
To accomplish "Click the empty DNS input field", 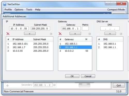I will tap(110, 28).
